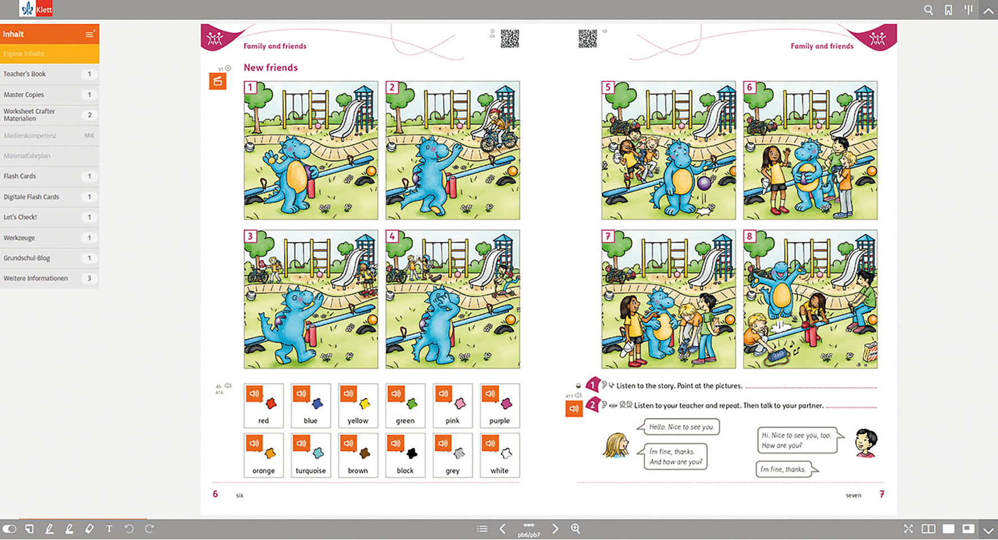Open Digitale Flash Cards in sidebar
Image resolution: width=998 pixels, height=540 pixels.
point(50,197)
